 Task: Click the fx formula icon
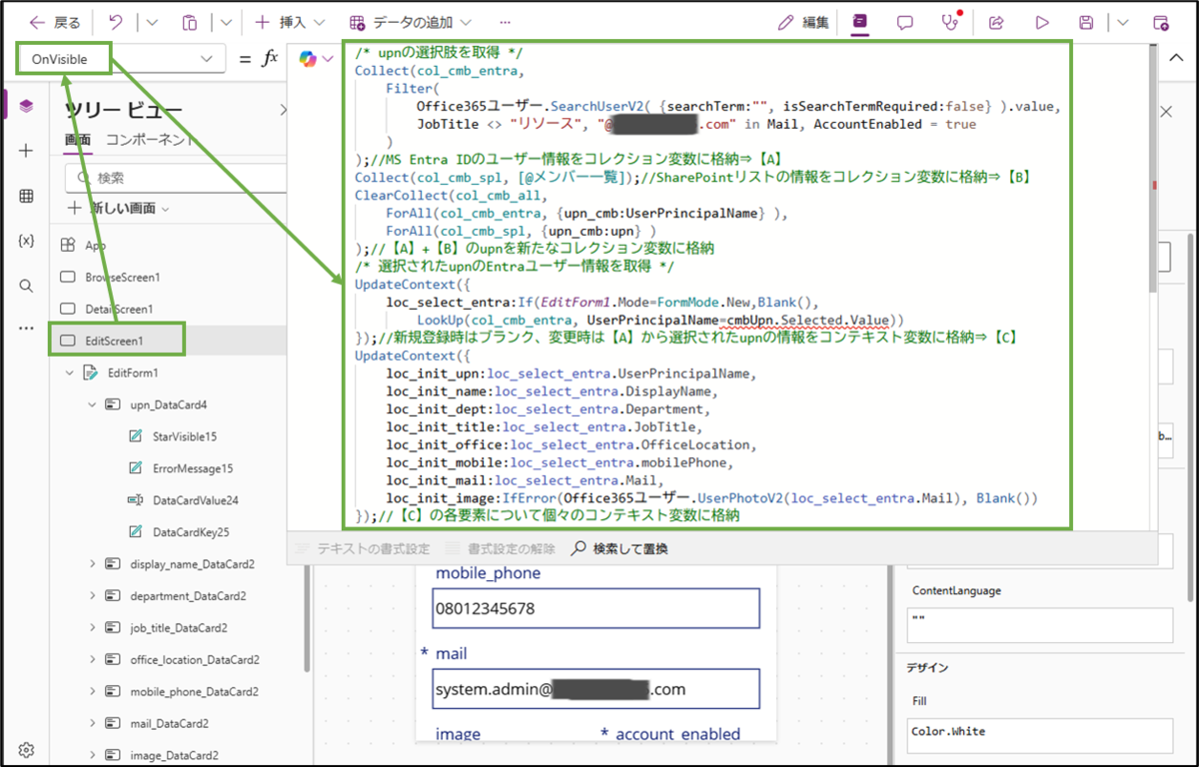270,59
